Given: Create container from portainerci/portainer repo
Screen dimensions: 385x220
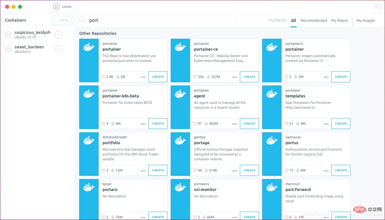Looking at the screenshot, I should pos(341,77).
